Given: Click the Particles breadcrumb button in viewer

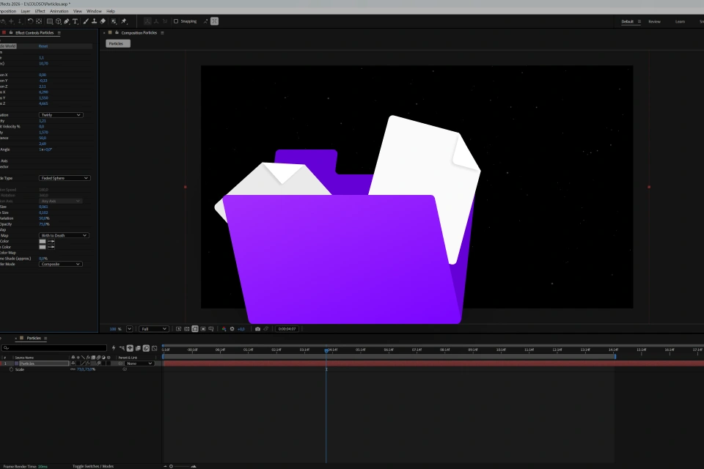Looking at the screenshot, I should coord(117,43).
